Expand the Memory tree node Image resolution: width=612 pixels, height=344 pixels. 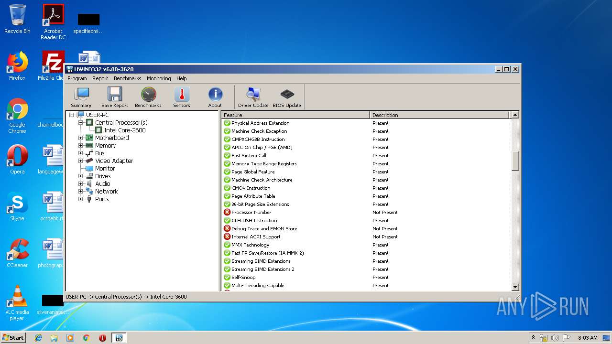tap(81, 146)
